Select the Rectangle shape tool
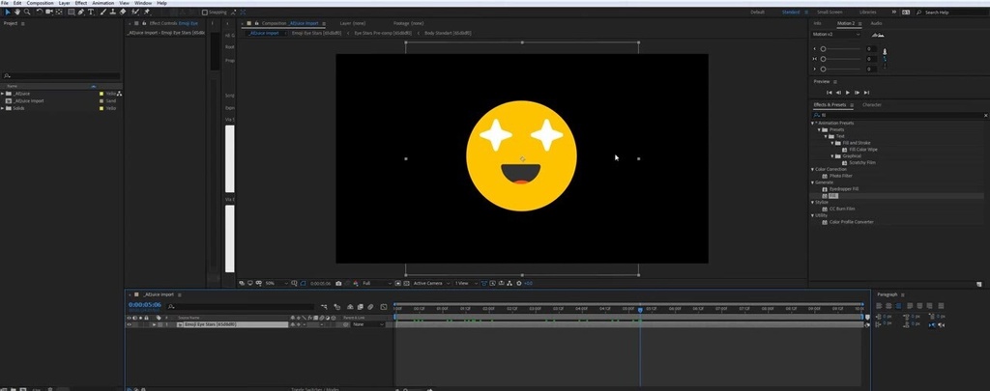The height and width of the screenshot is (391, 990). (x=71, y=12)
